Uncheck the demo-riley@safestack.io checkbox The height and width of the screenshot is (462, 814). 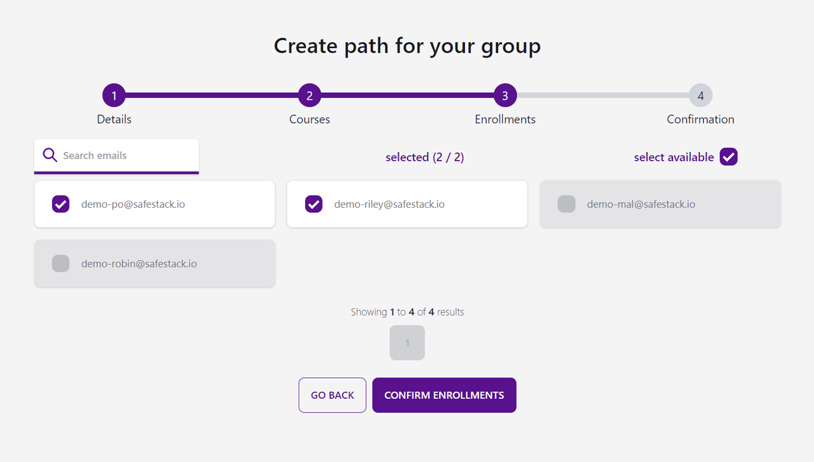click(313, 204)
